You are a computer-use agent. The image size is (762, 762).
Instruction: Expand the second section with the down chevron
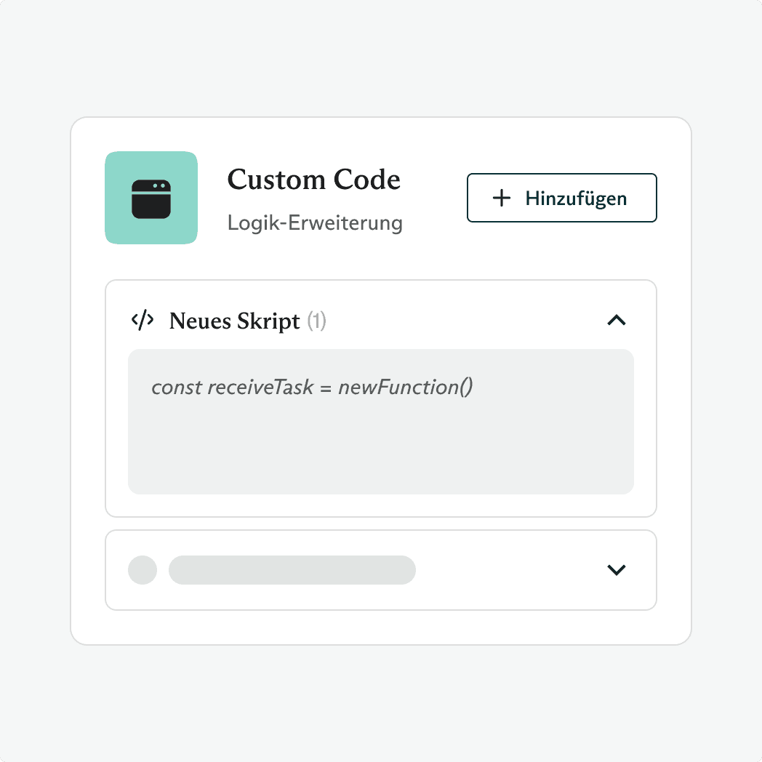(x=617, y=570)
